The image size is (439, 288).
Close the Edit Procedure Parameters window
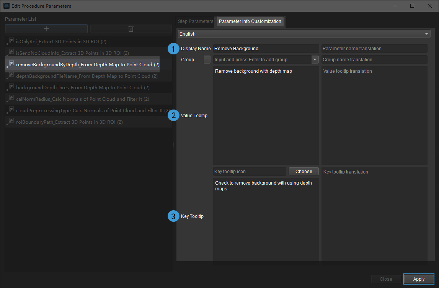pyautogui.click(x=430, y=6)
